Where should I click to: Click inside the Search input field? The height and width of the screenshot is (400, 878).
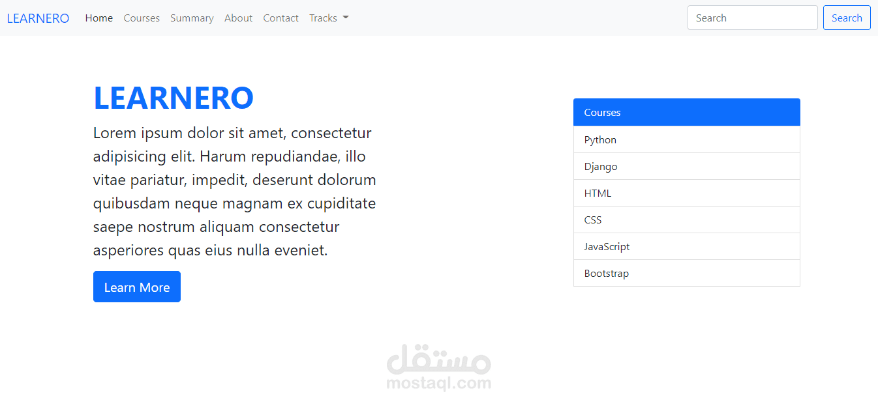click(x=752, y=18)
